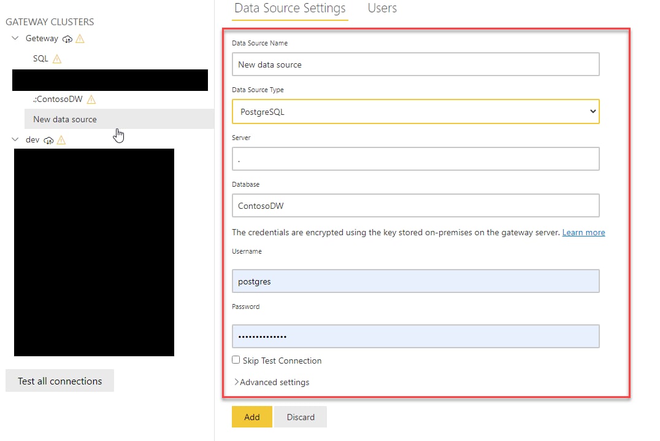660x441 pixels.
Task: Click into the Server field
Action: coord(415,159)
